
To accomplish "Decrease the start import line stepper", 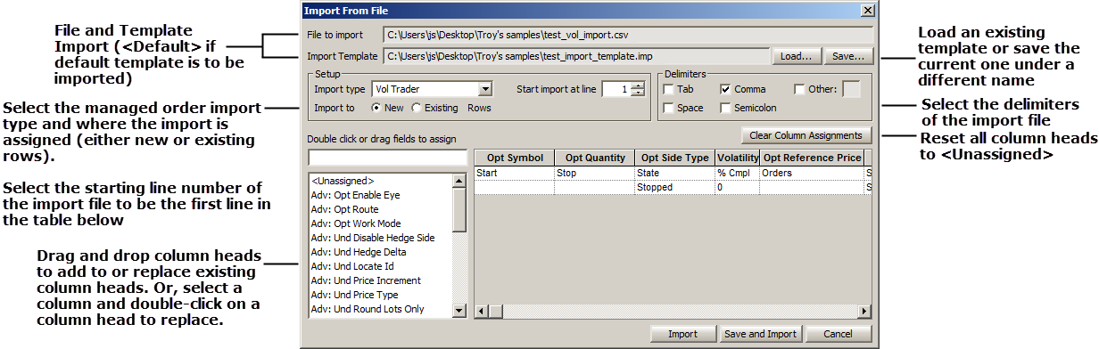I will point(637,93).
